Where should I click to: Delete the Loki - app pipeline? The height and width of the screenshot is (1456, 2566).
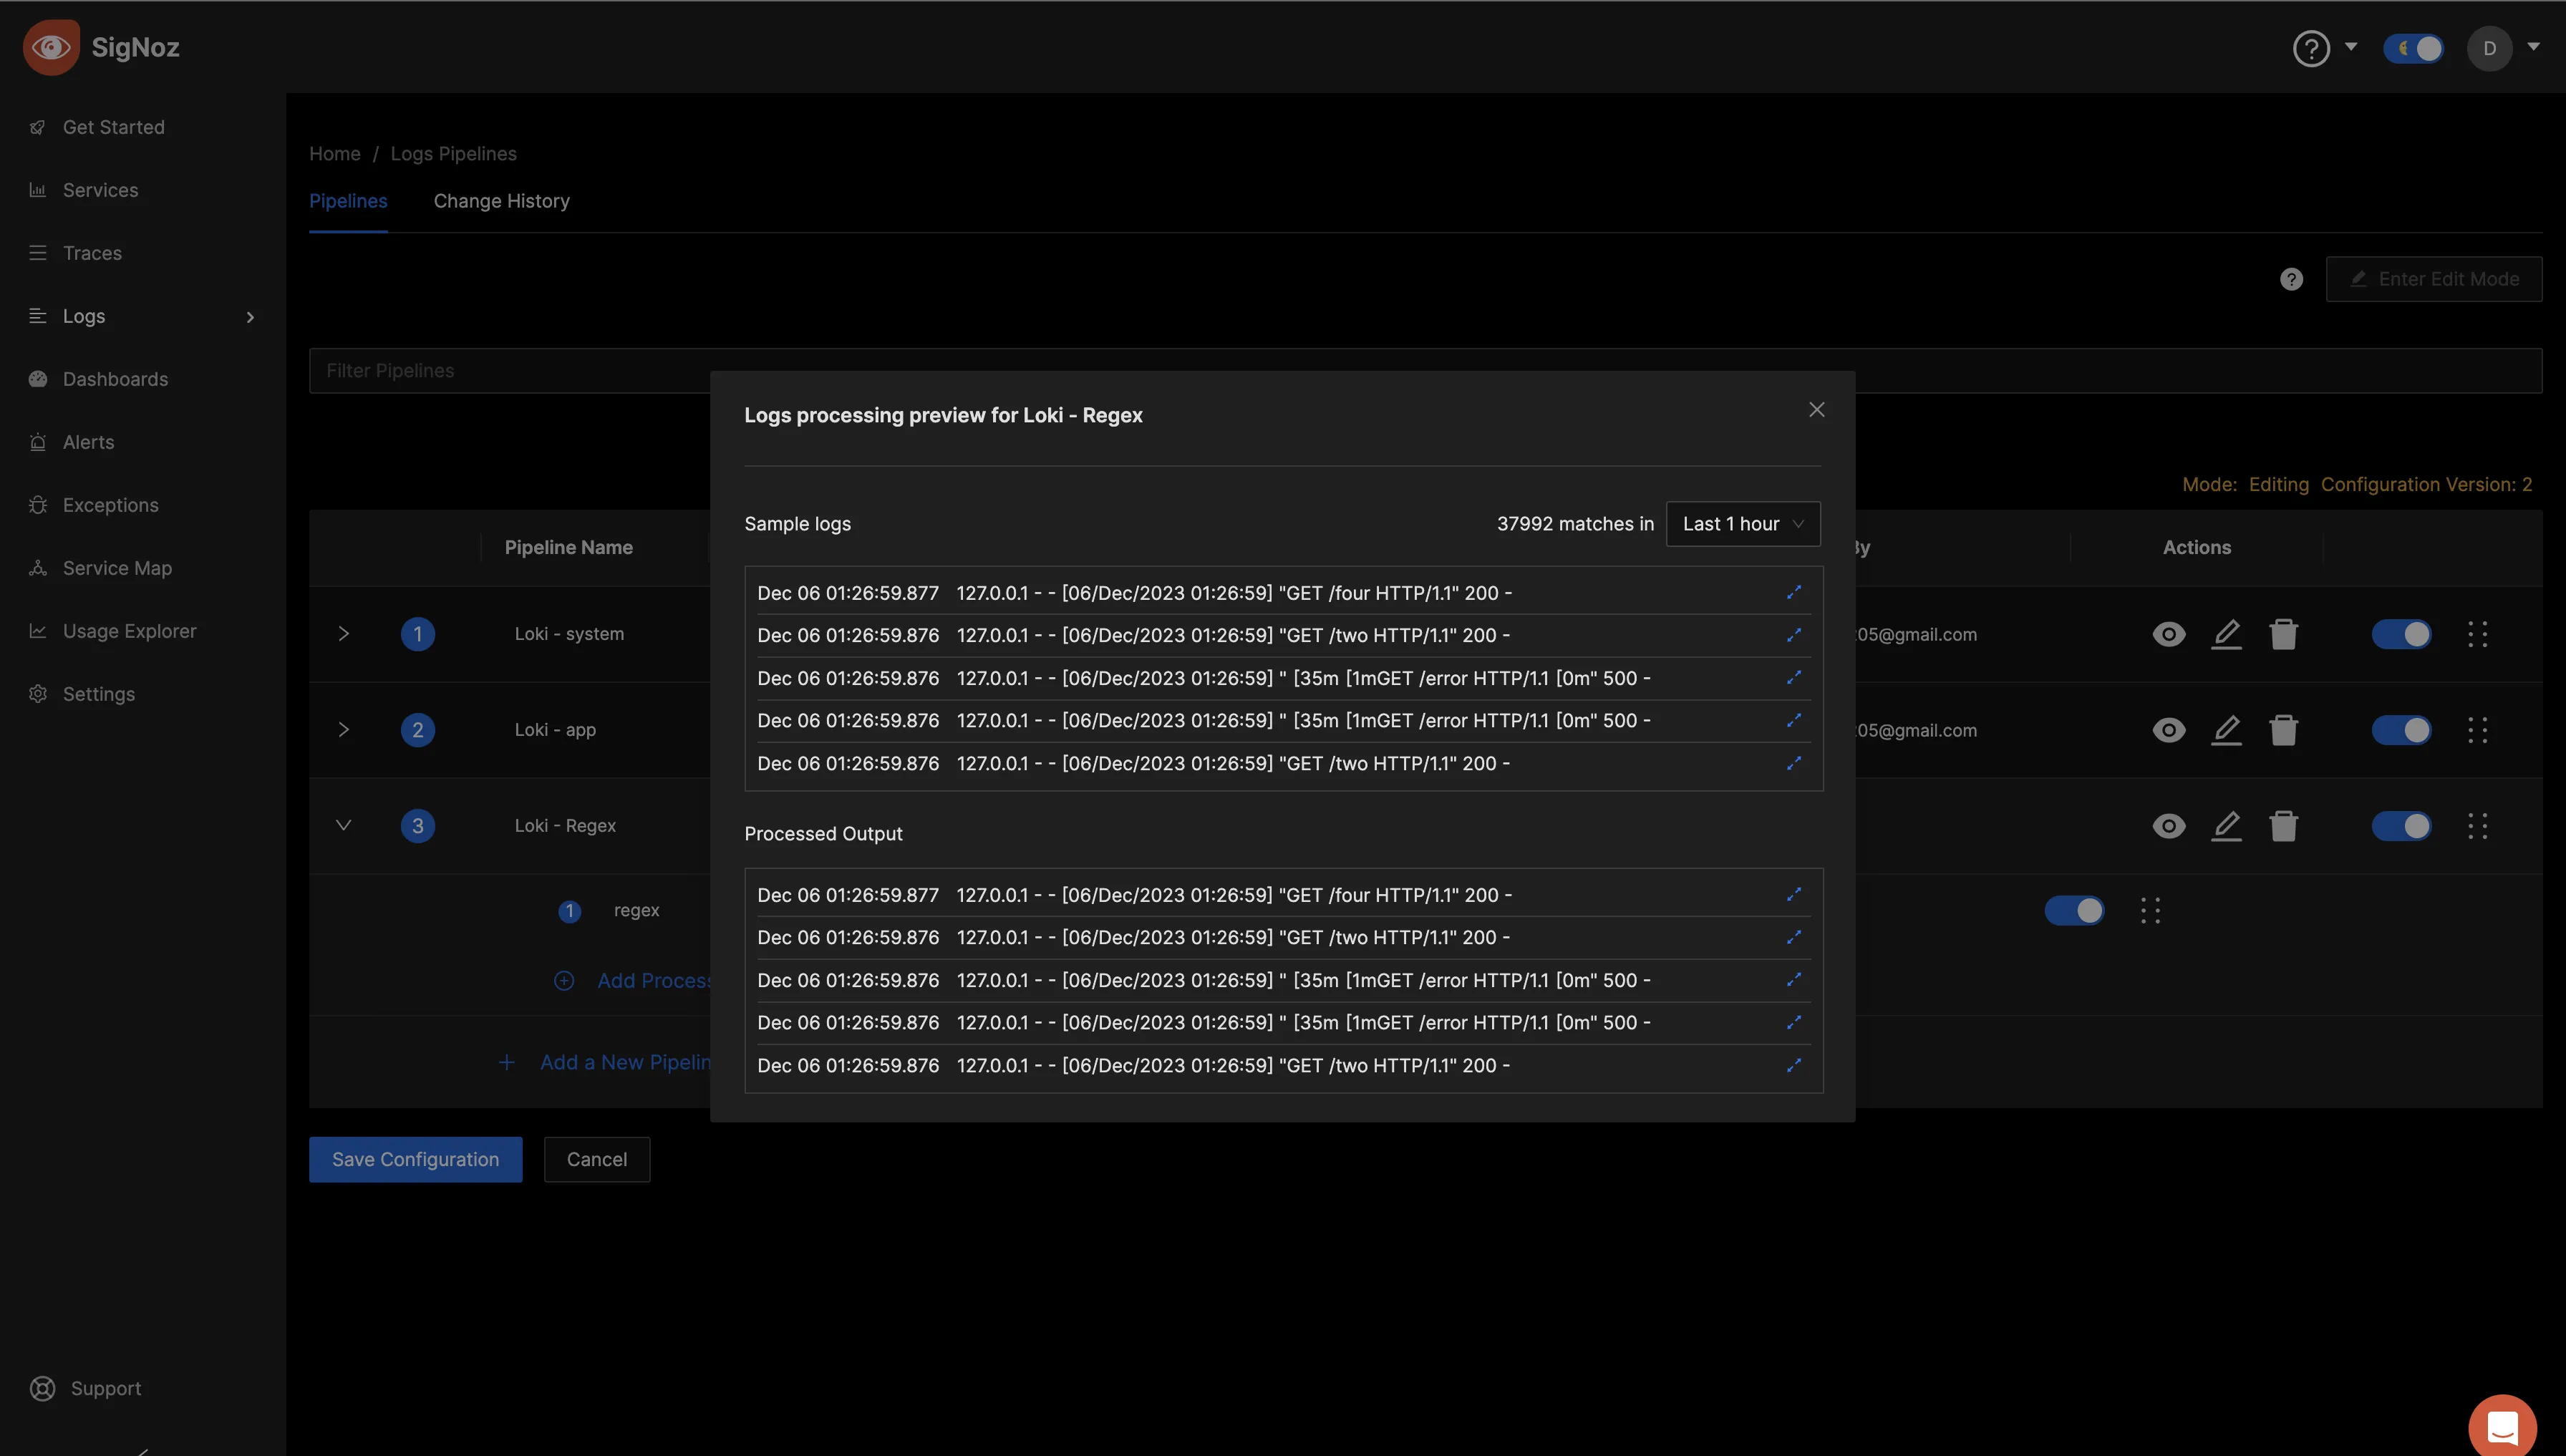click(x=2283, y=730)
